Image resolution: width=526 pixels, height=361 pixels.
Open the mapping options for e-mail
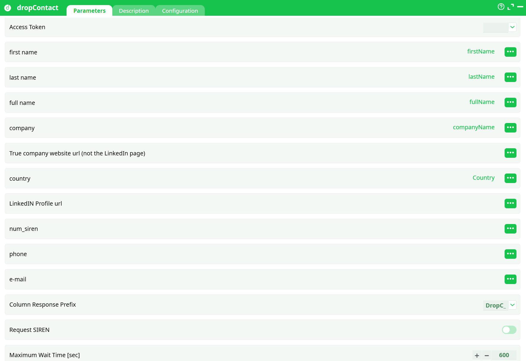pos(510,279)
